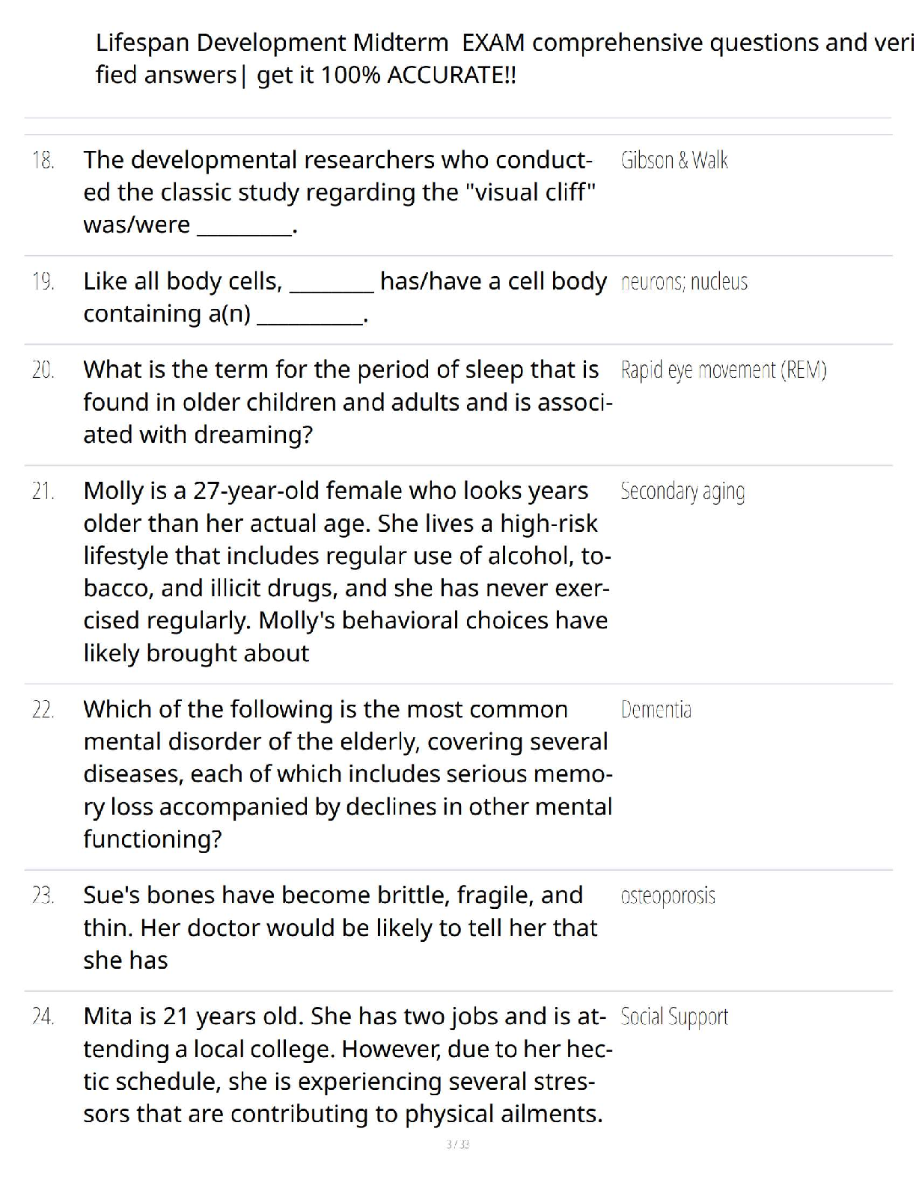Click the visual cliff question text
The image size is (916, 1185).
tap(341, 192)
